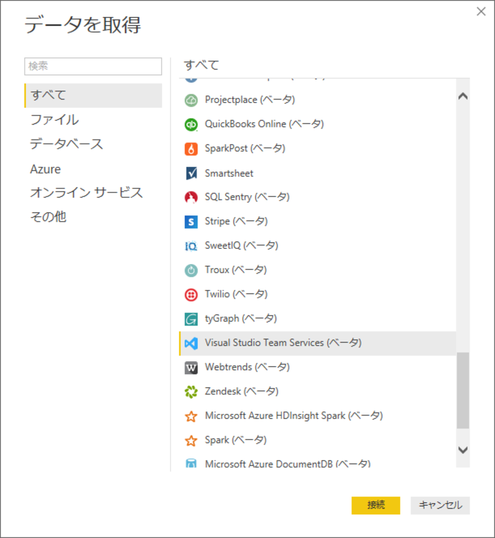This screenshot has width=495, height=538.
Task: Select Troux (ベータ) in the list
Action: click(318, 270)
